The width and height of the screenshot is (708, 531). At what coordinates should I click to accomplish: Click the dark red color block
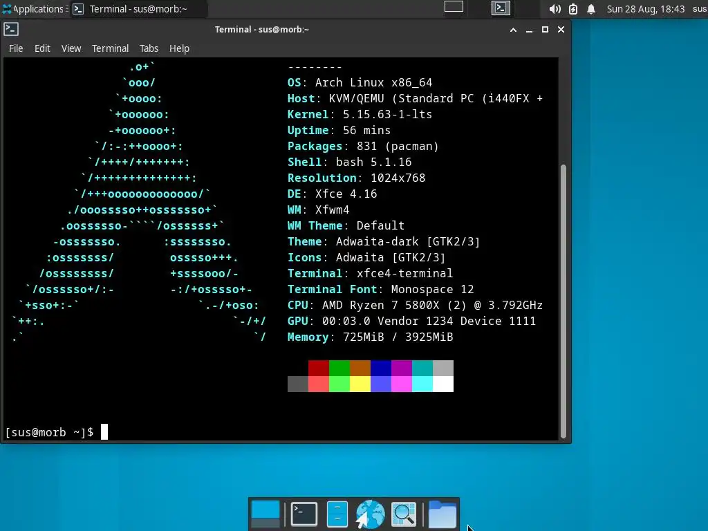click(x=319, y=368)
